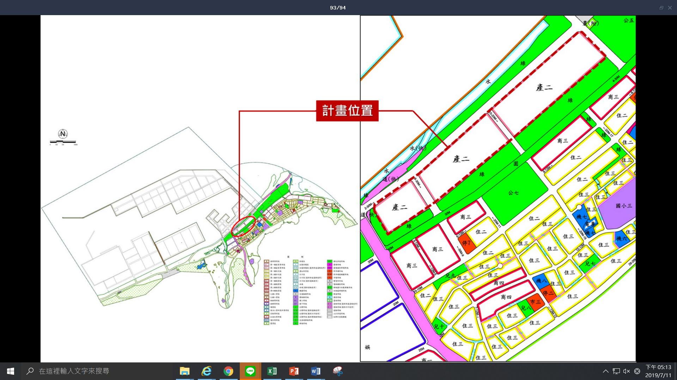
Task: Click the 公七 park label
Action: pos(513,193)
